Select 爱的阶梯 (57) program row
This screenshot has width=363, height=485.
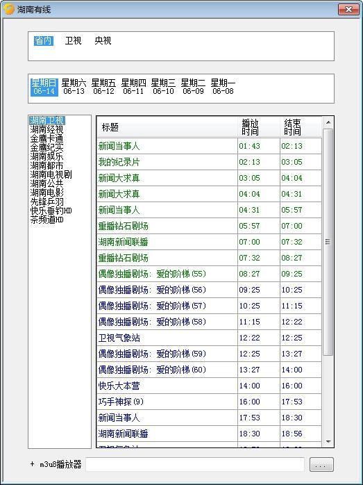point(209,306)
